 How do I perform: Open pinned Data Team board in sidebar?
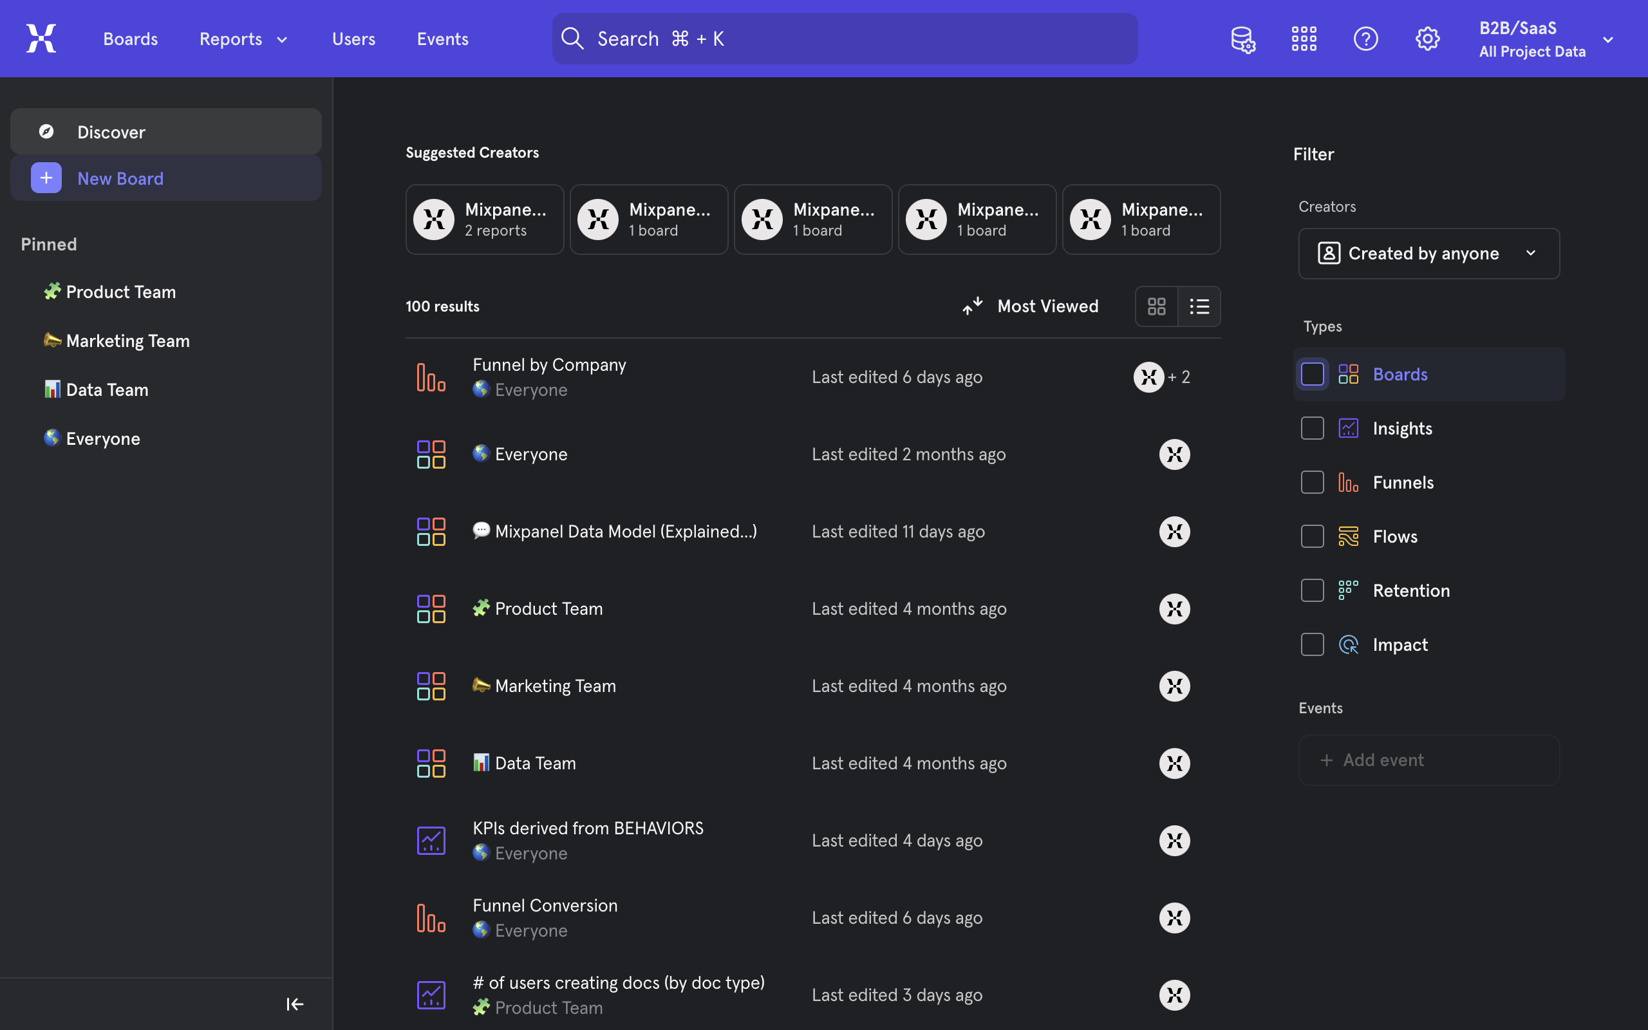[96, 389]
